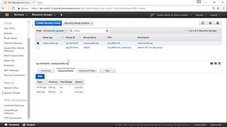Open the help question mark icon
227x127 pixels.
tap(217, 23)
